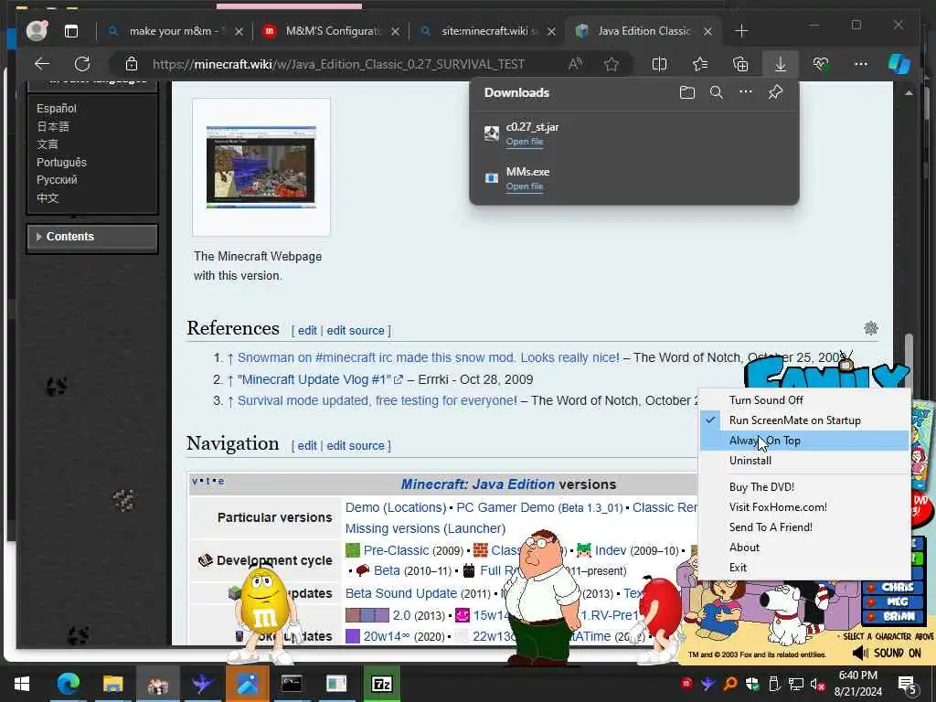The height and width of the screenshot is (702, 936).
Task: Choose 日本語 language link
Action: coord(52,126)
